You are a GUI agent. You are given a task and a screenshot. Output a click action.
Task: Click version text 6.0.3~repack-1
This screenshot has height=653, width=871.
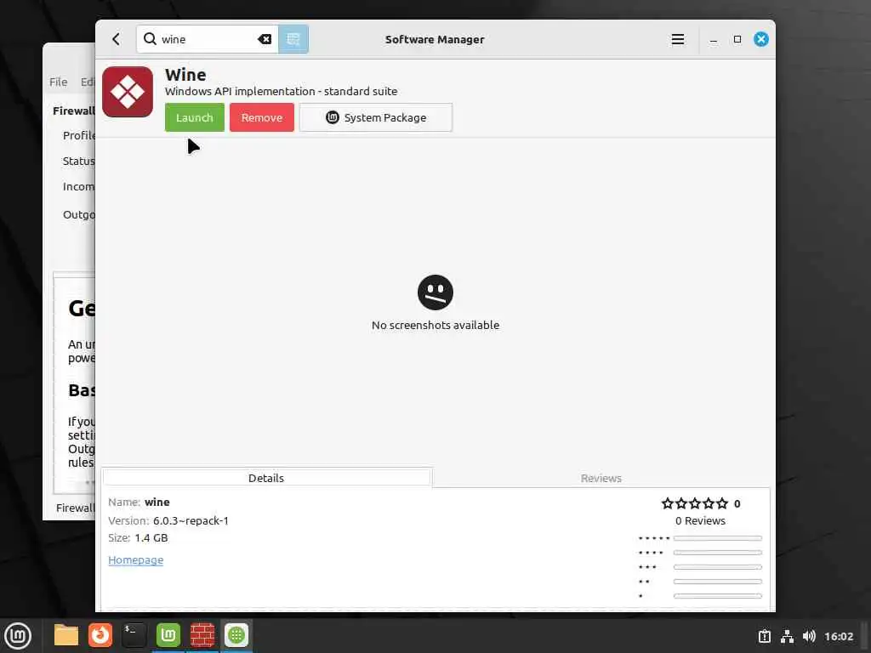(x=191, y=521)
